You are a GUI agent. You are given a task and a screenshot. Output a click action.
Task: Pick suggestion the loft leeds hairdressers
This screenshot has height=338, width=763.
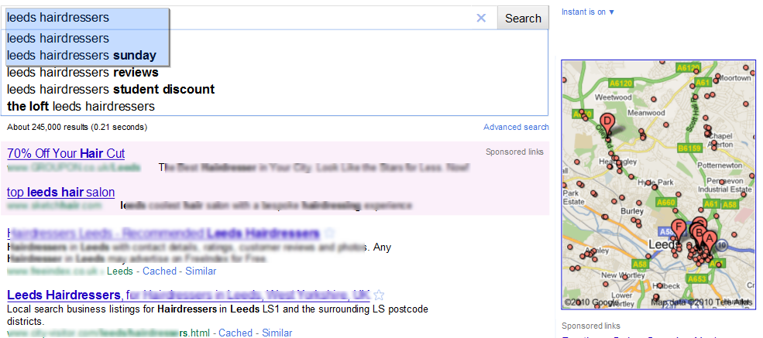(x=81, y=107)
